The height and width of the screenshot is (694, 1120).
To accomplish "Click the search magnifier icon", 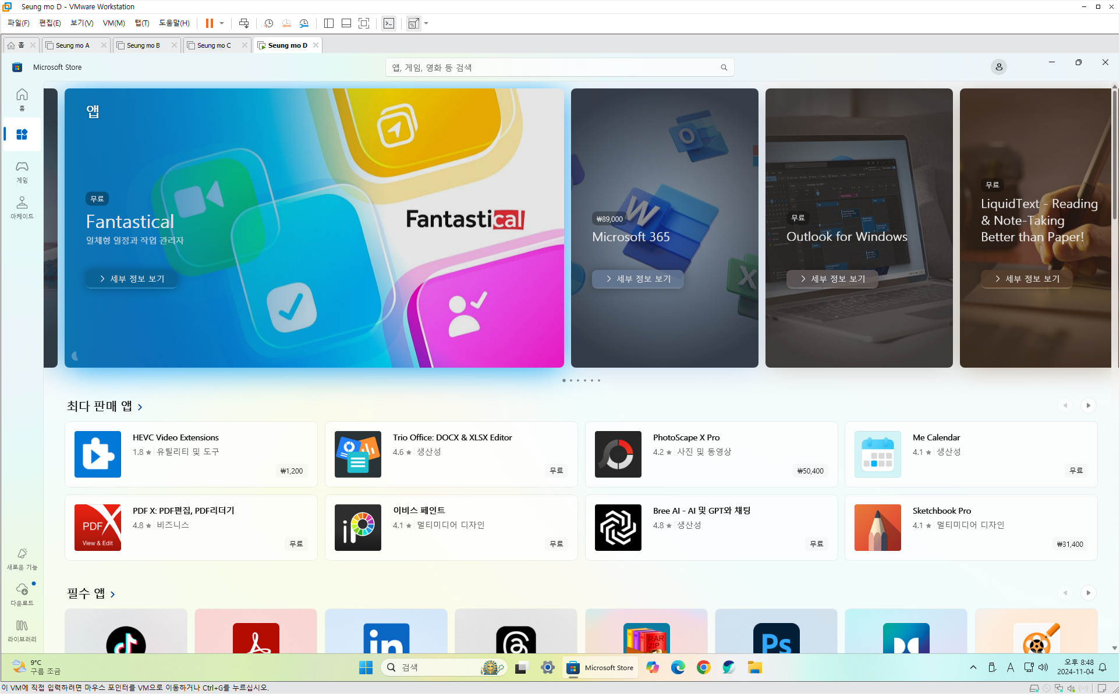I will coord(724,67).
